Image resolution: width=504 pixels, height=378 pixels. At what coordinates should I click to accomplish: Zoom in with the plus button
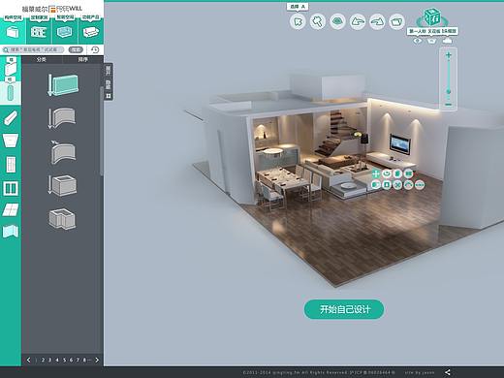tap(449, 55)
